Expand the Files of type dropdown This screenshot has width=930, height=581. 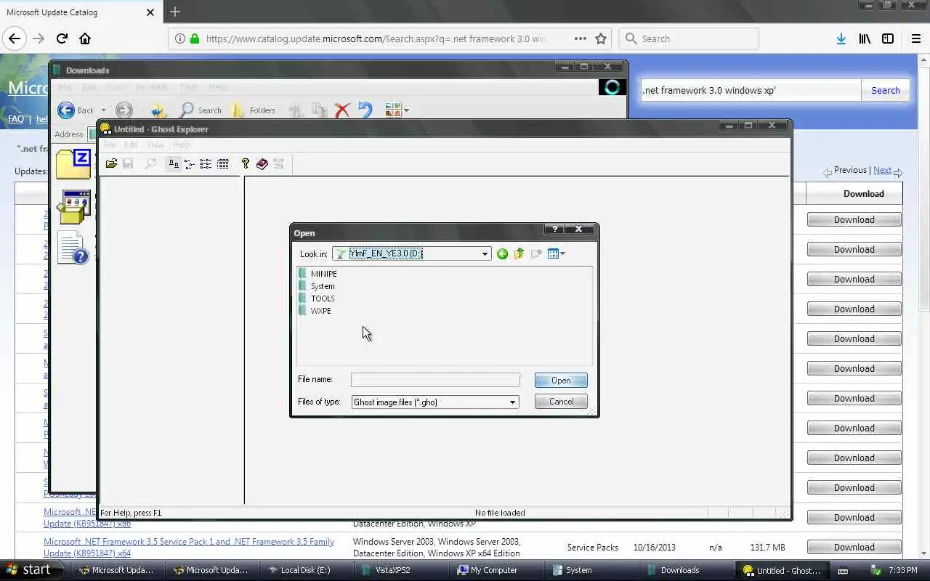pos(512,402)
